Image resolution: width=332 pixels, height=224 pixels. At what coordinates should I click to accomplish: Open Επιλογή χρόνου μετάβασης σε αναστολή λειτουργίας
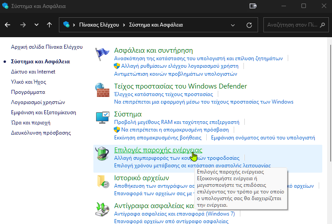192,166
